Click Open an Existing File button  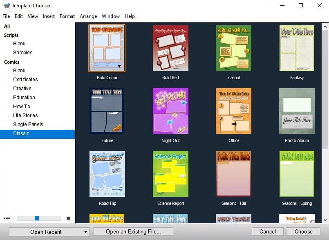[133, 231]
